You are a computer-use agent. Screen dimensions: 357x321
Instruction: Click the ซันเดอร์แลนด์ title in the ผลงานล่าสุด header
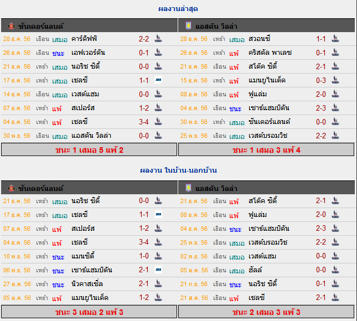click(41, 26)
